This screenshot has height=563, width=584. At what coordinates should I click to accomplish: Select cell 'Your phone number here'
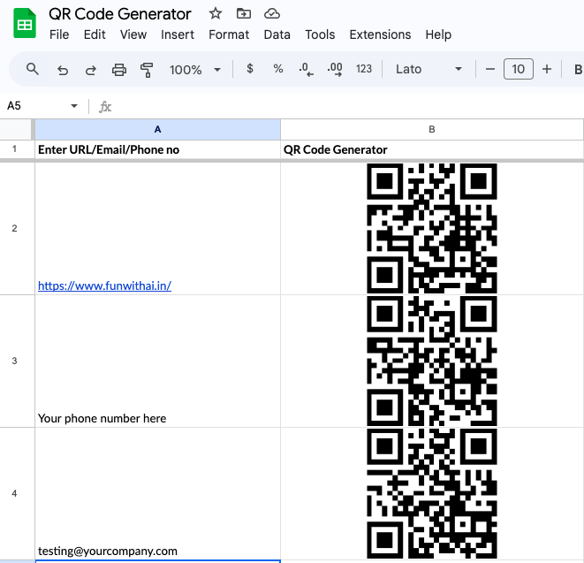[x=157, y=361]
